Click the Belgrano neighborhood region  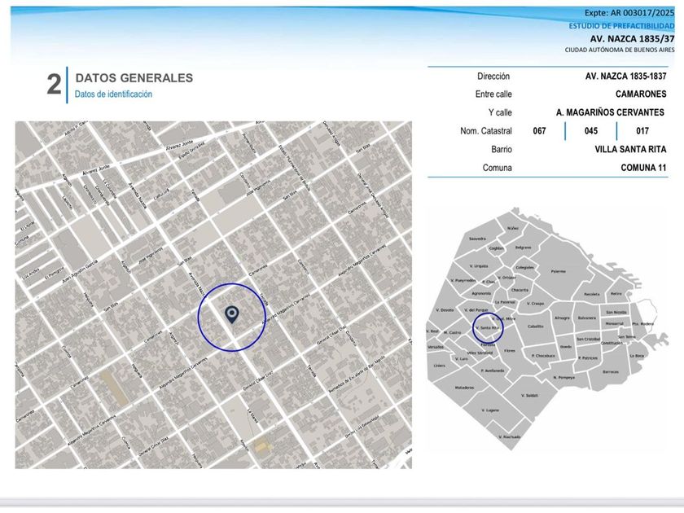coord(523,247)
